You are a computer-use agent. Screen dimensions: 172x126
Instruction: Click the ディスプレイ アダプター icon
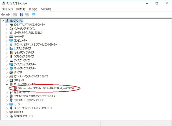click(11, 64)
